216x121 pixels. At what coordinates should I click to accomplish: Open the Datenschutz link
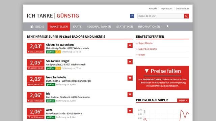pyautogui.click(x=182, y=8)
